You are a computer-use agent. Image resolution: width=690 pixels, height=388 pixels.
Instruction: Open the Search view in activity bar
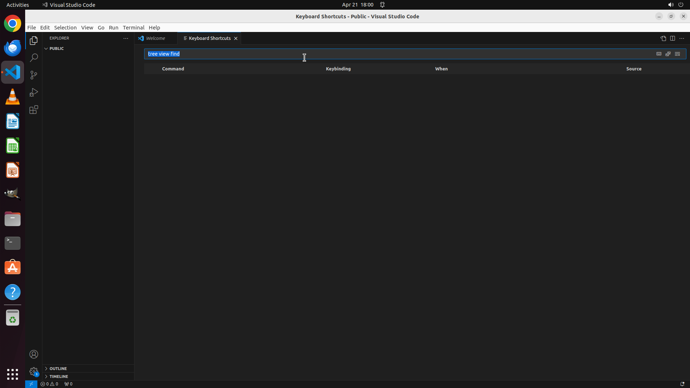coord(34,58)
